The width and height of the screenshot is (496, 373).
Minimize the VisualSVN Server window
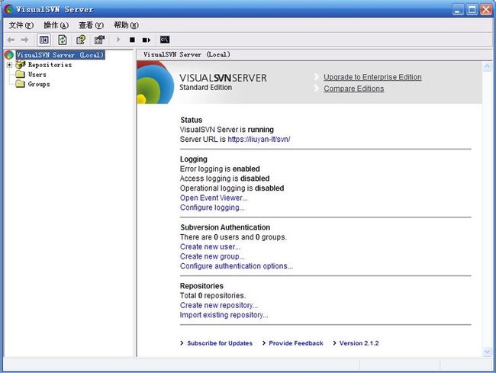457,9
